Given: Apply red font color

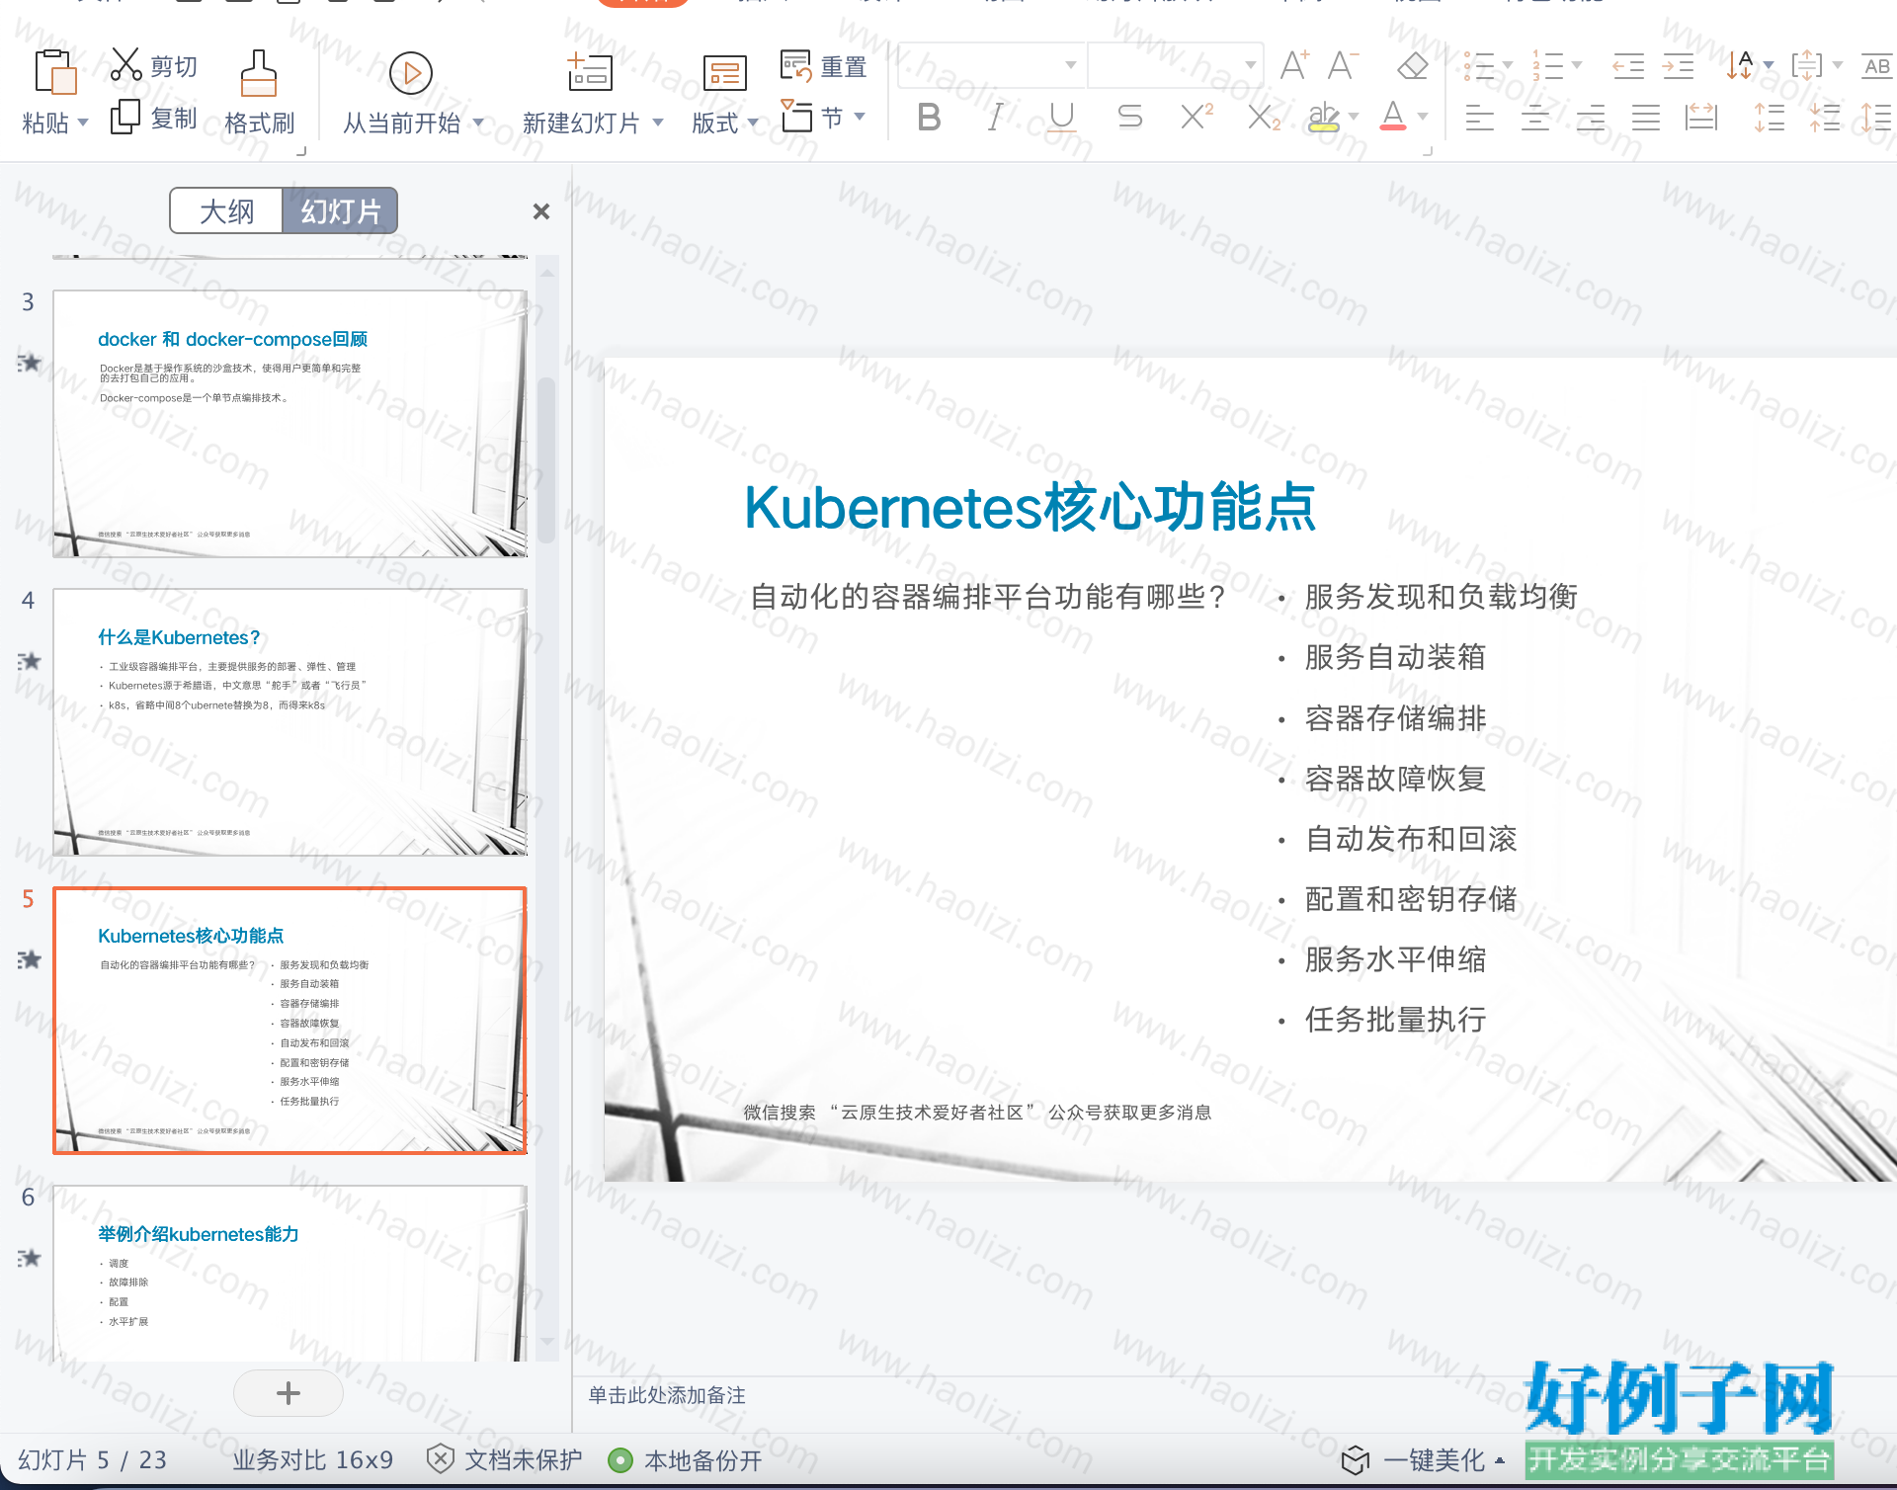Looking at the screenshot, I should pyautogui.click(x=1393, y=117).
